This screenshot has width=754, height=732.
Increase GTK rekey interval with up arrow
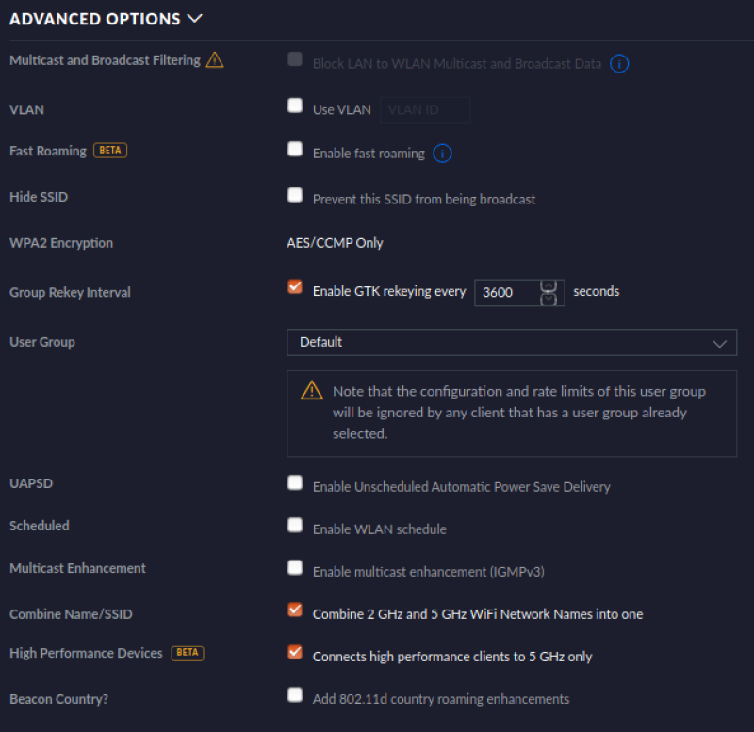point(549,286)
